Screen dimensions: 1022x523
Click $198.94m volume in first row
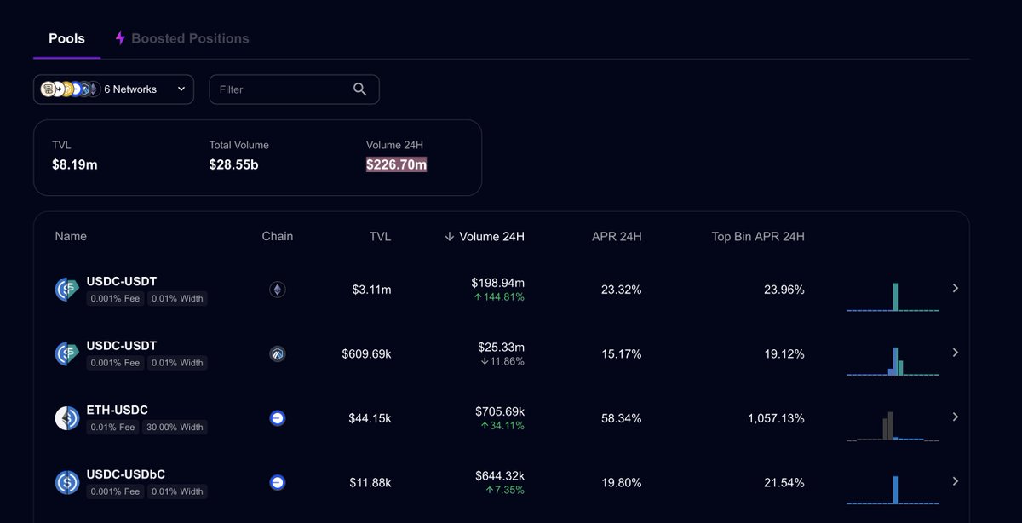pyautogui.click(x=498, y=282)
